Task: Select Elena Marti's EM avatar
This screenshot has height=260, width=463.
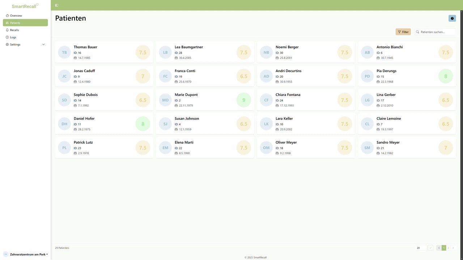Action: 165,148
